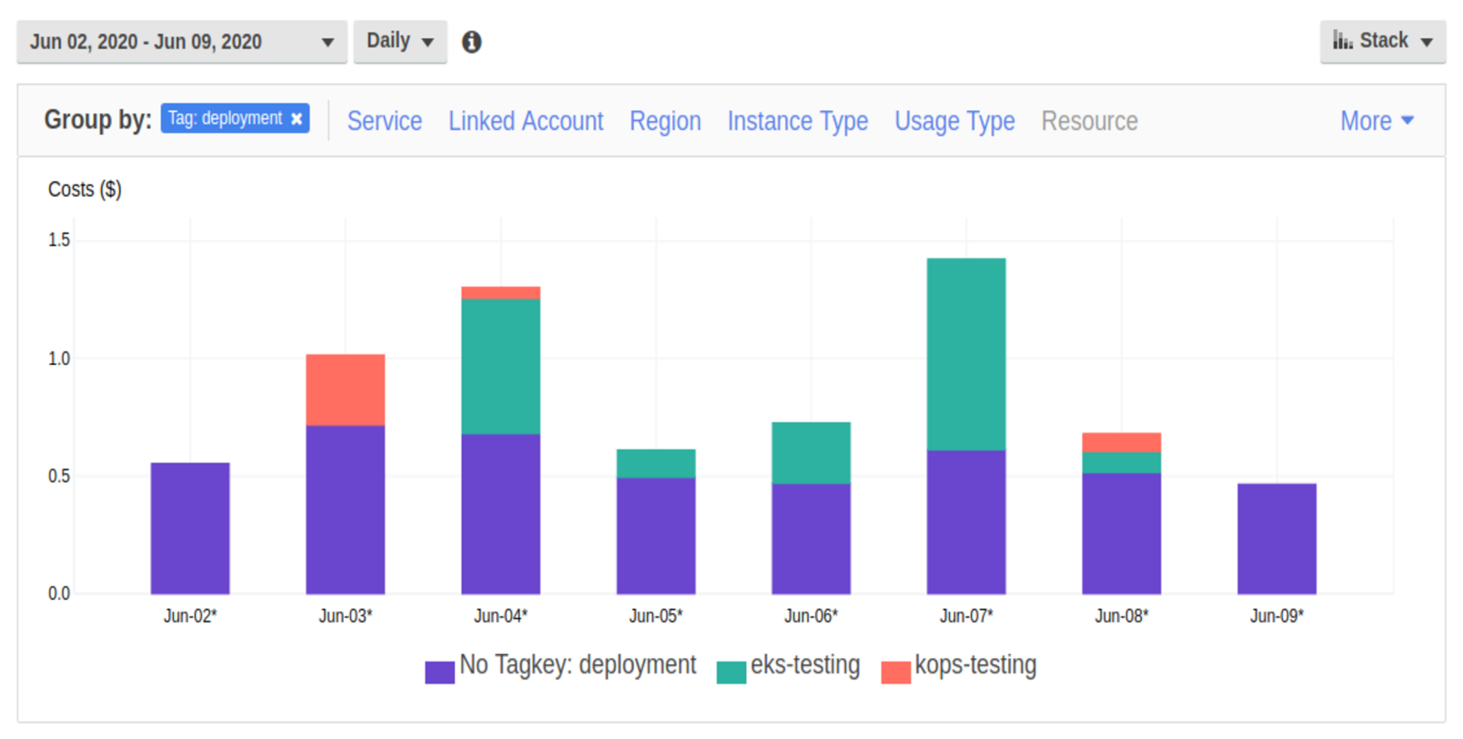
Task: Open the date range picker
Action: (182, 42)
